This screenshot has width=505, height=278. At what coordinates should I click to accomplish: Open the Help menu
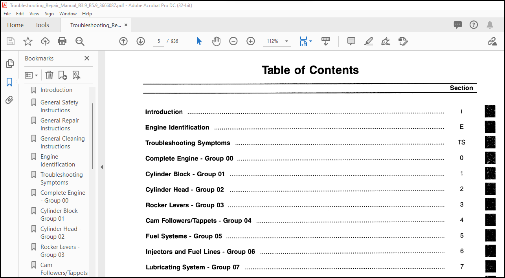point(87,13)
